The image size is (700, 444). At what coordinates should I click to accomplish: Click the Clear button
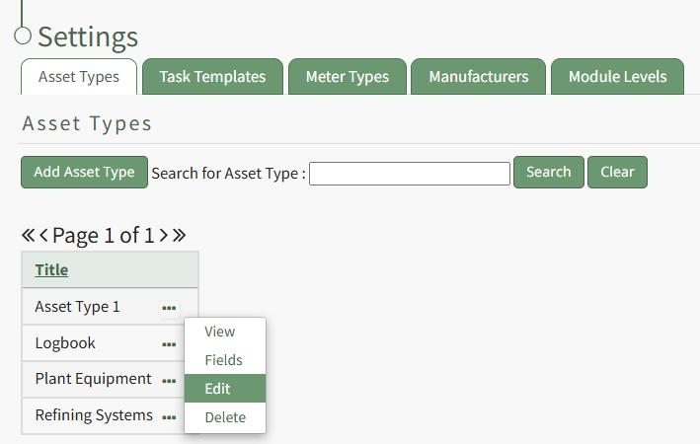[617, 172]
